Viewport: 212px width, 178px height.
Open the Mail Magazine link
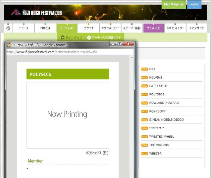coord(174,4)
